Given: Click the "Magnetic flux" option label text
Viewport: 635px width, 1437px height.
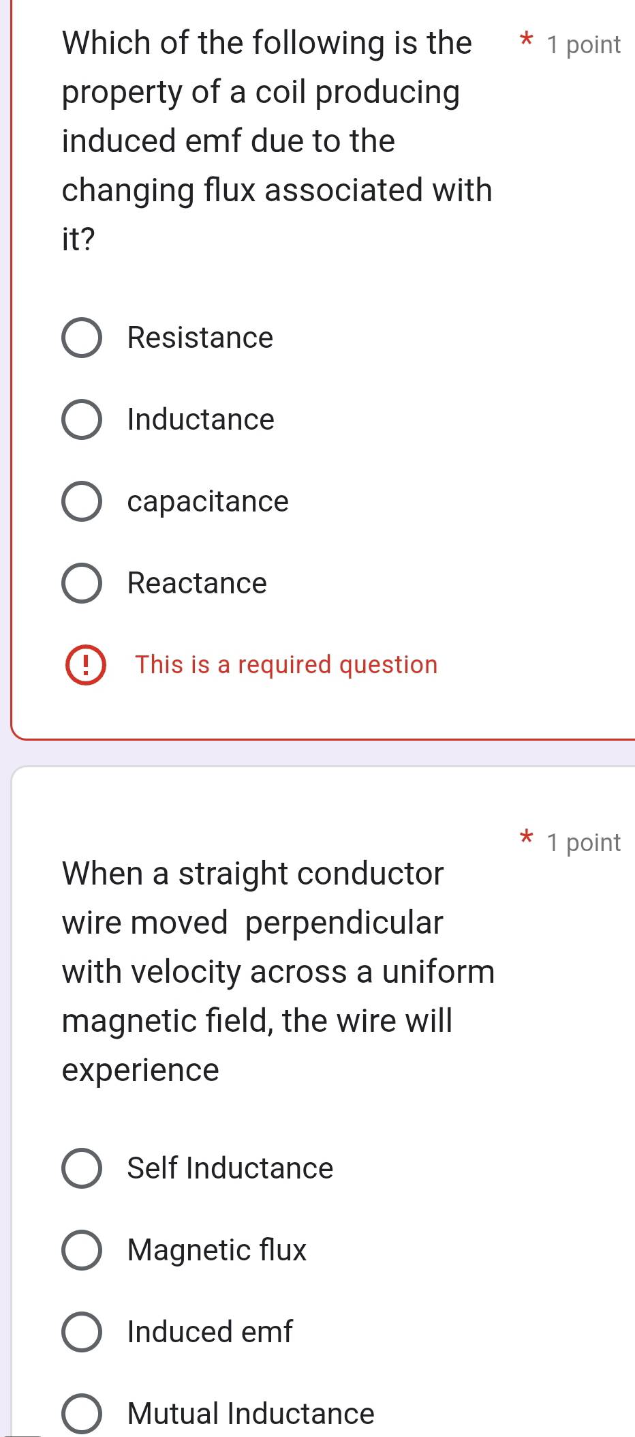Looking at the screenshot, I should pos(217,1250).
